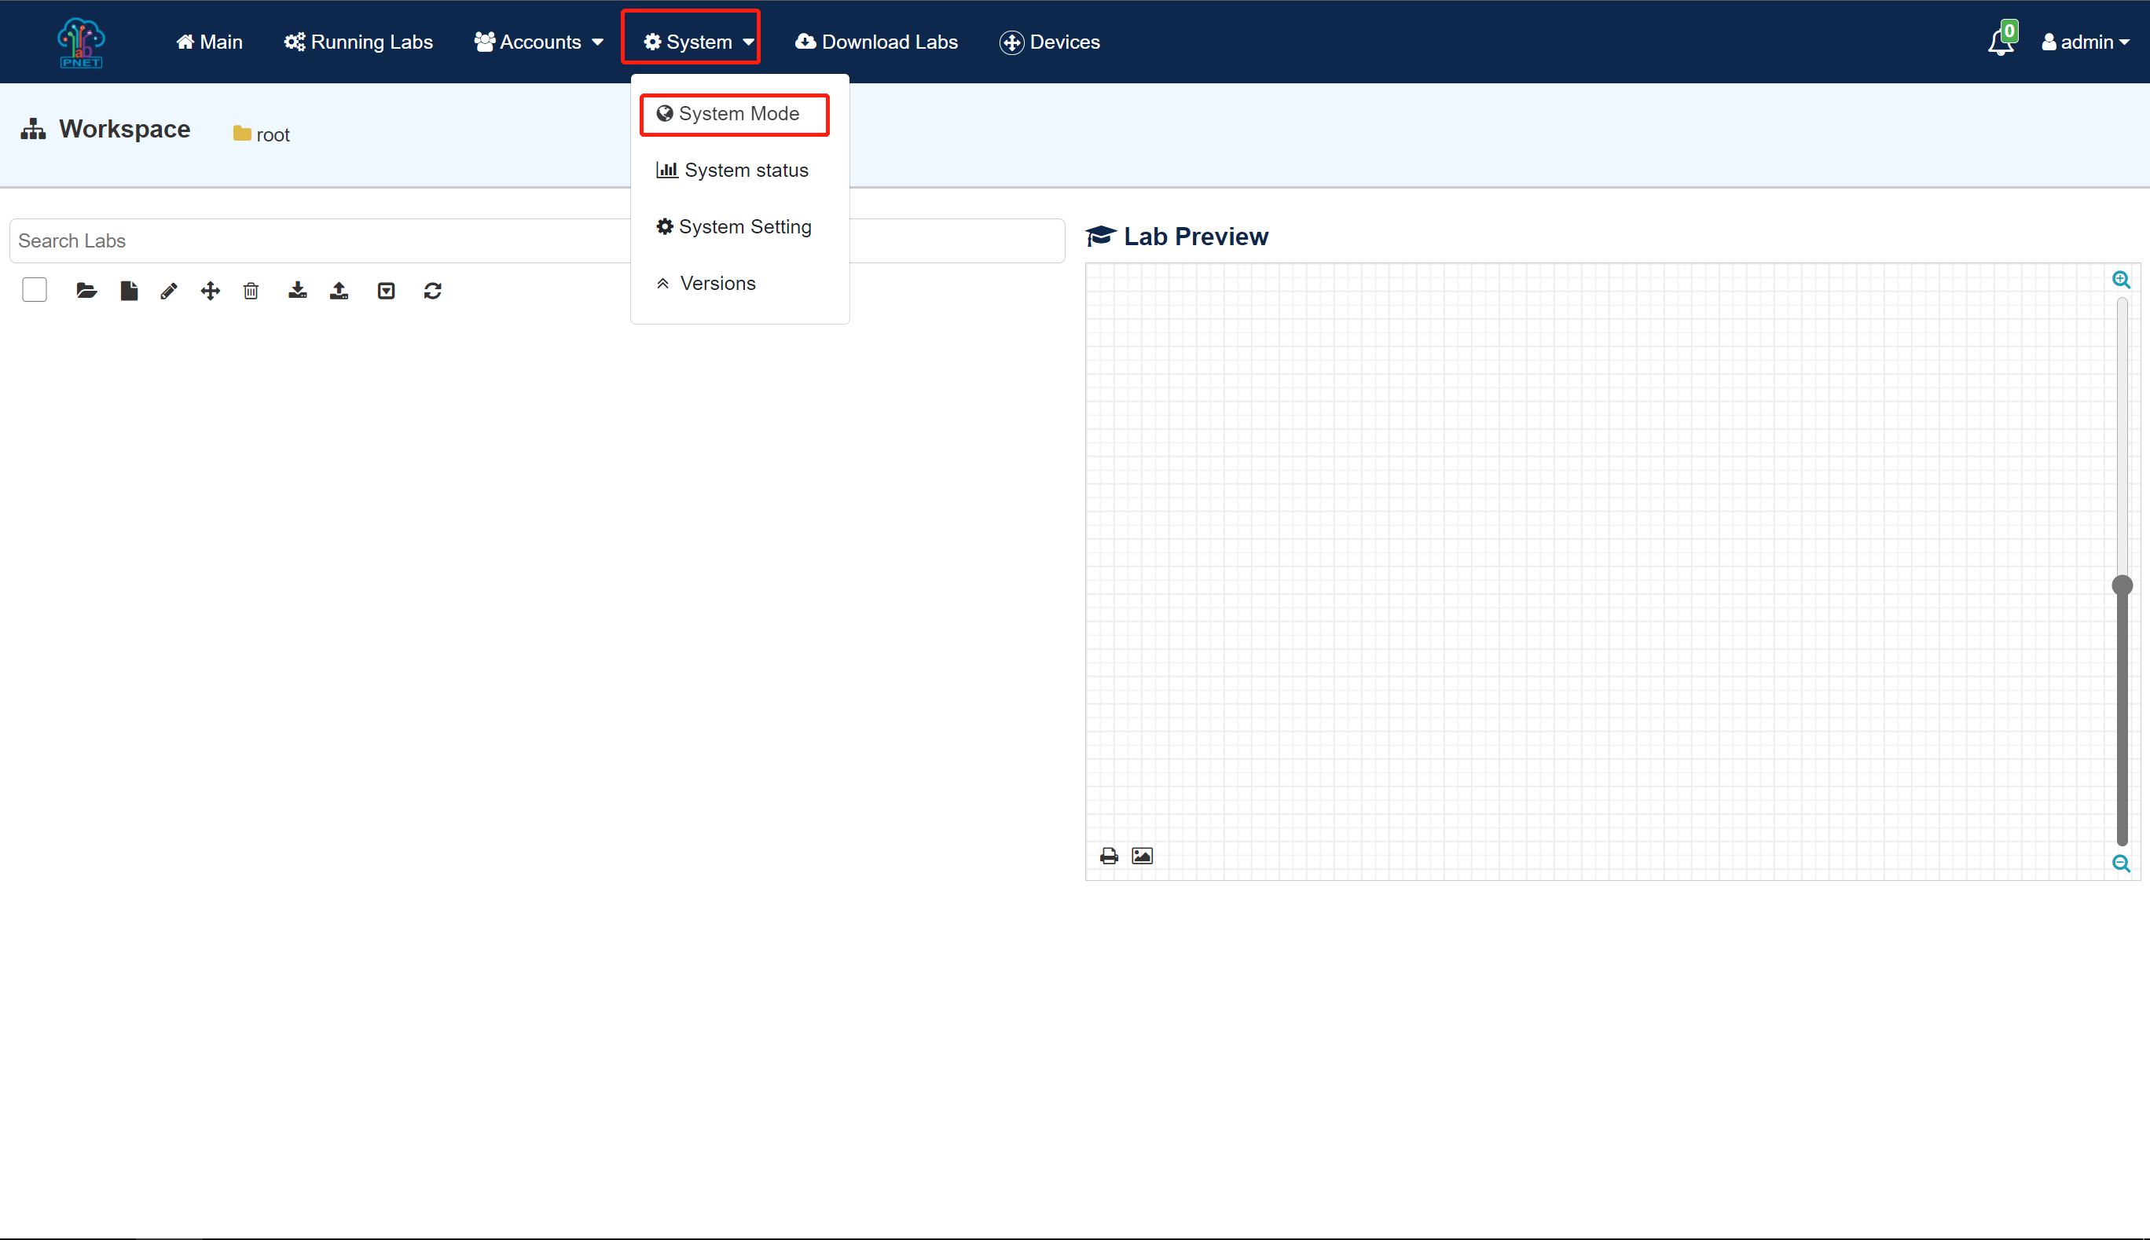
Task: Click the export/upload icon in toolbar
Action: point(339,291)
